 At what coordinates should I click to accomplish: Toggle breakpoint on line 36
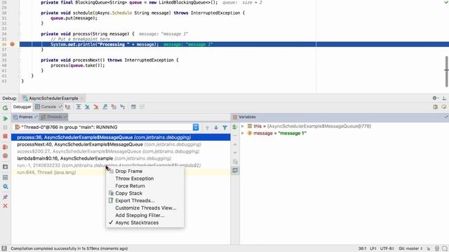(x=12, y=44)
